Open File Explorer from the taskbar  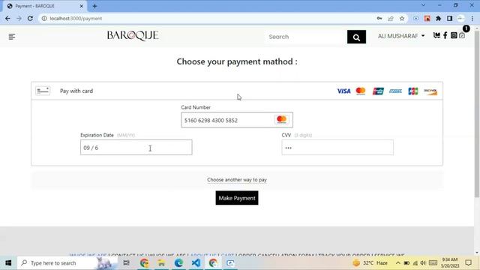pyautogui.click(x=161, y=262)
